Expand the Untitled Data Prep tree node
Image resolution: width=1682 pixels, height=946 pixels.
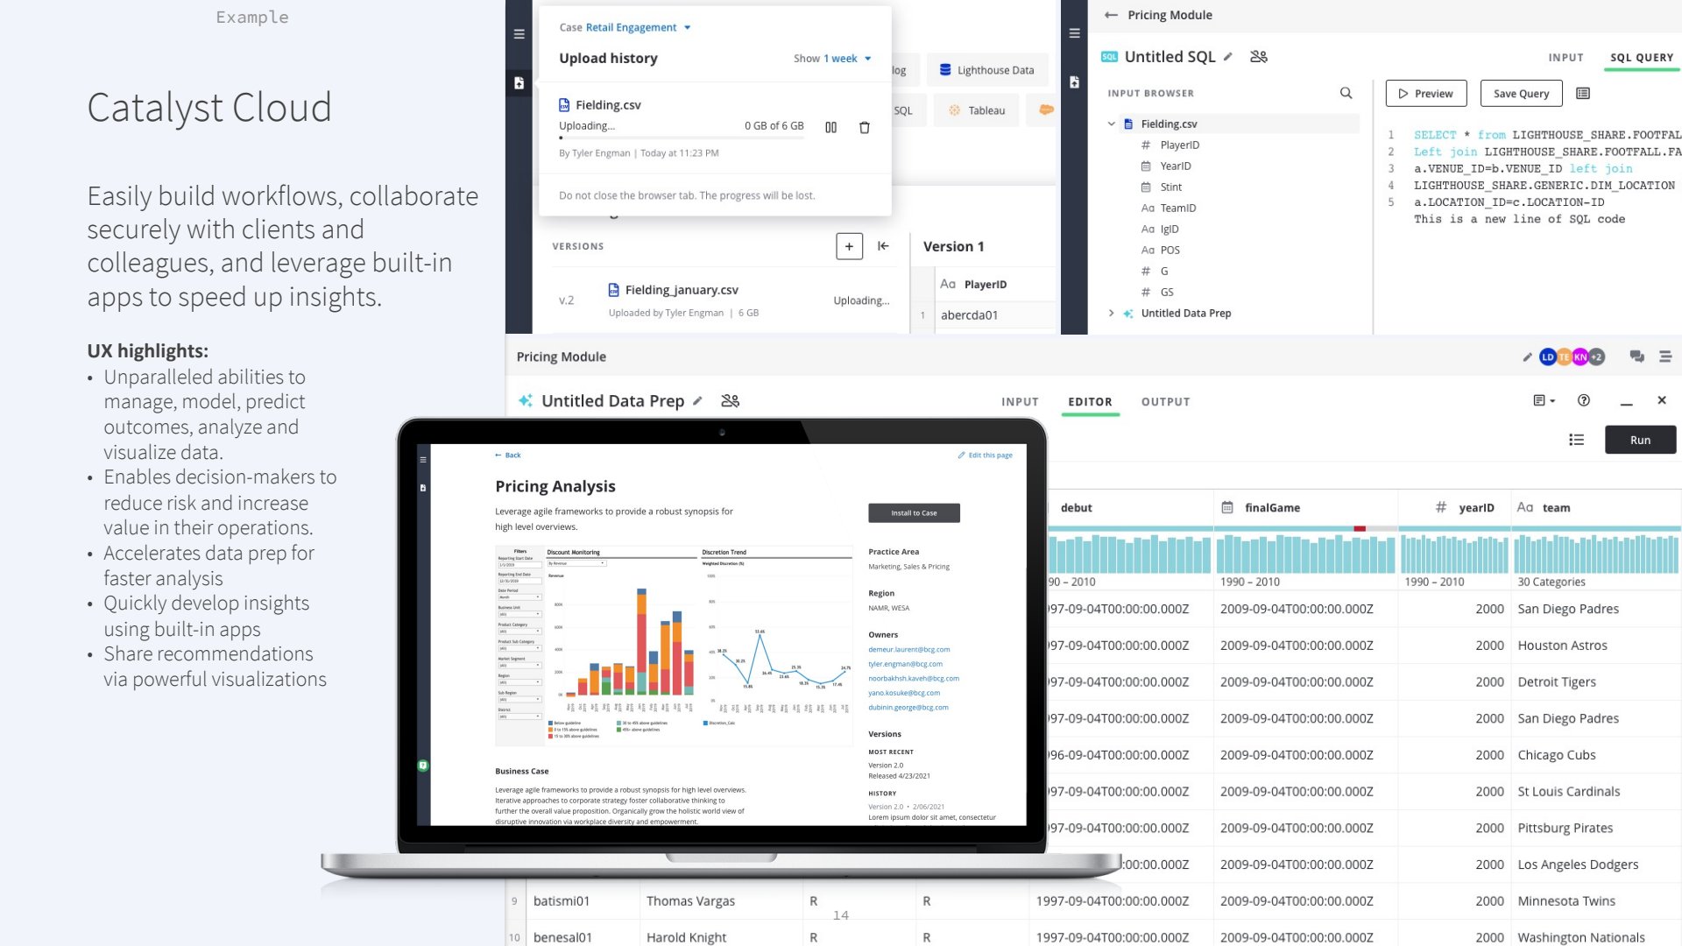tap(1112, 314)
